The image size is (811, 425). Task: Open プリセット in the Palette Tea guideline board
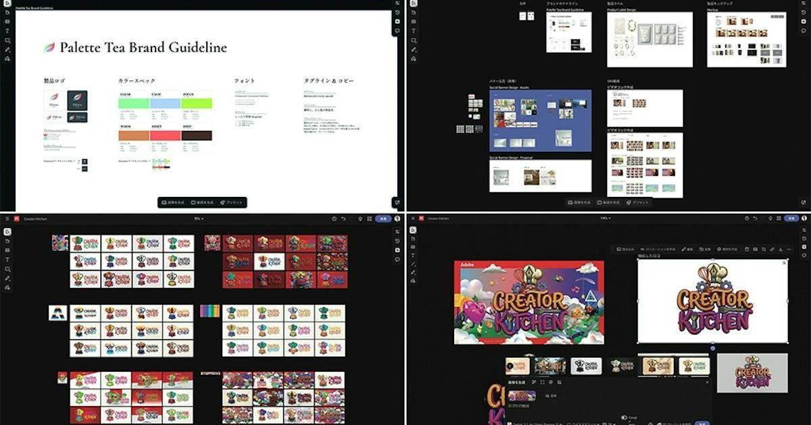[231, 202]
